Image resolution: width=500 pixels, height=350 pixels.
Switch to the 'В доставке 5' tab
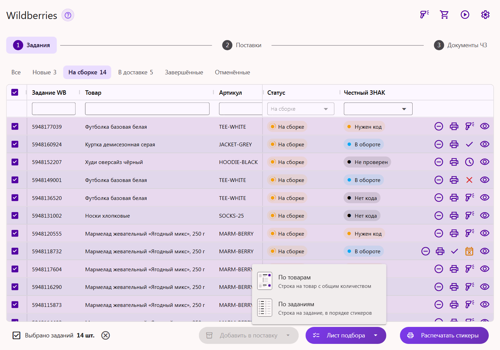[136, 72]
